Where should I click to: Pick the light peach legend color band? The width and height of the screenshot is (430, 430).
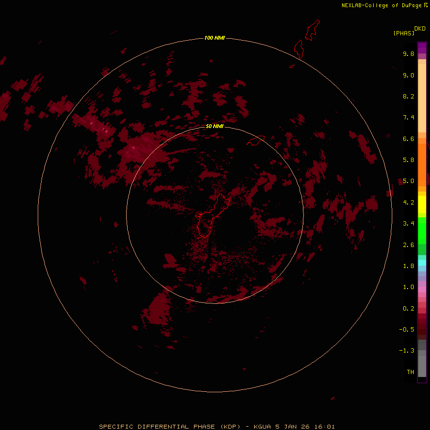point(422,98)
